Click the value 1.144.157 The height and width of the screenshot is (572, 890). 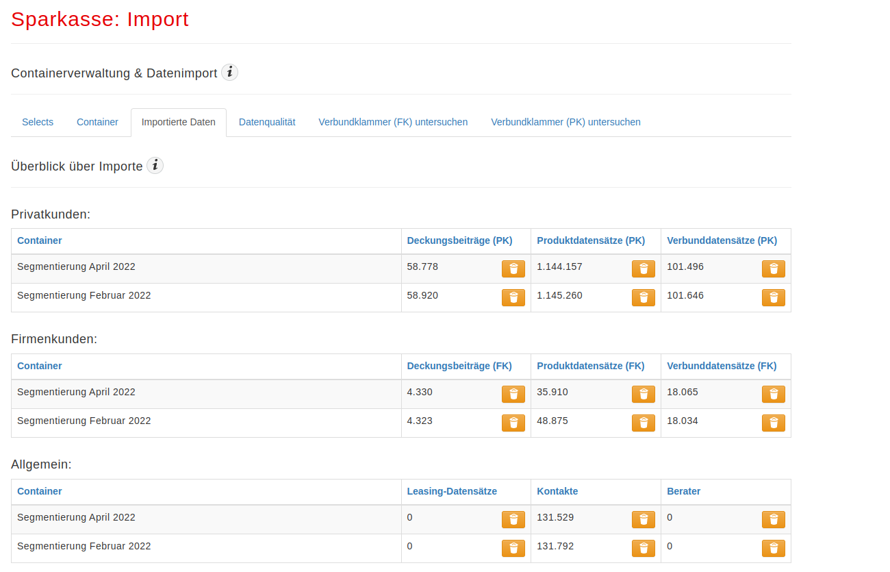pos(559,266)
